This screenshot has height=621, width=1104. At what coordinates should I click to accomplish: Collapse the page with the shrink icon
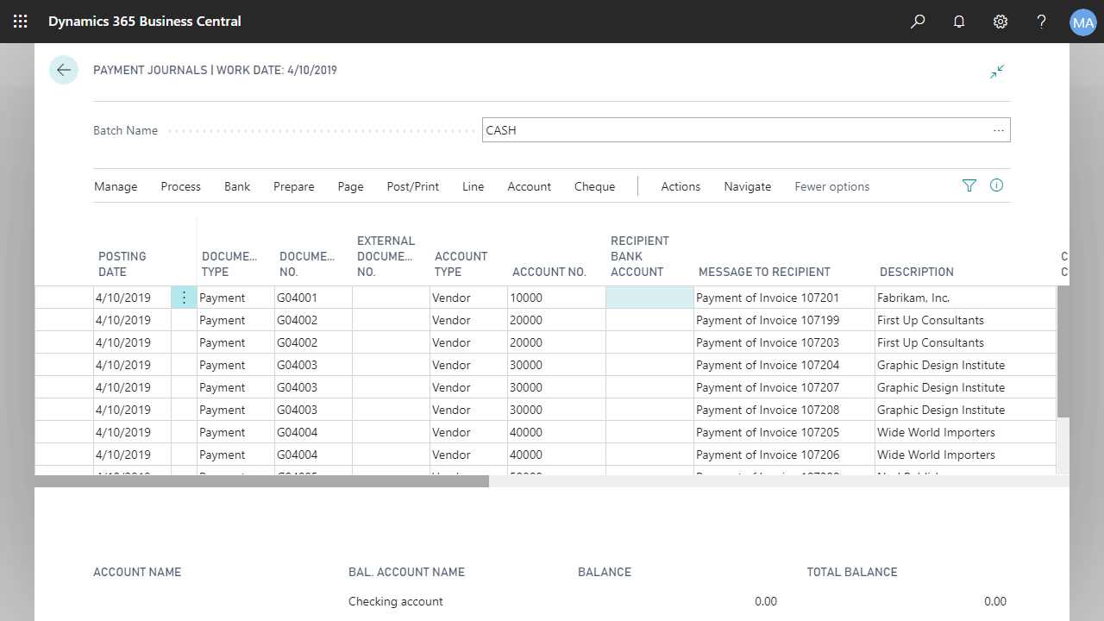coord(997,71)
